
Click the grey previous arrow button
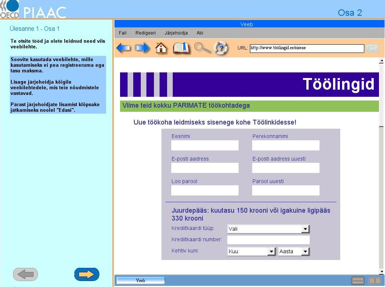tap(26, 274)
